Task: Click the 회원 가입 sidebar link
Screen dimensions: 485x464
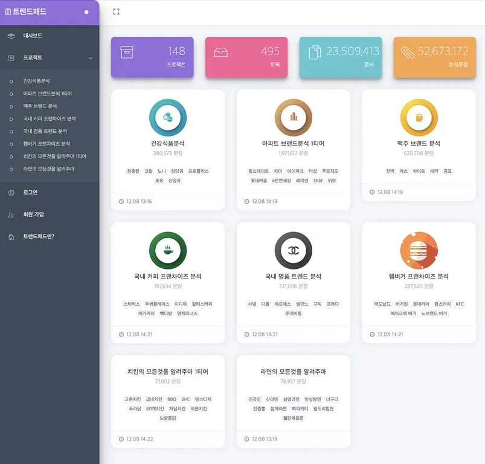Action: click(x=33, y=214)
